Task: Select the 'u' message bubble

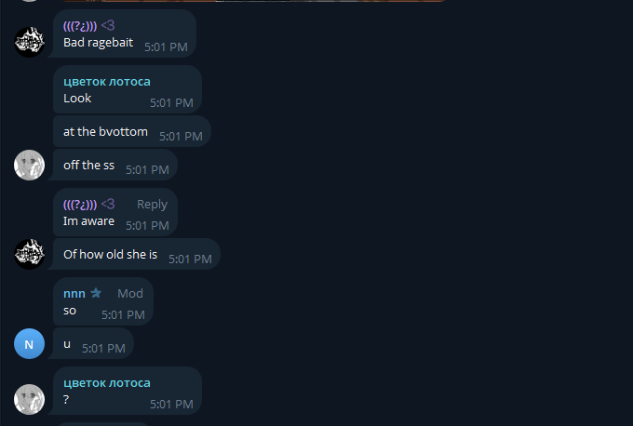Action: pos(93,344)
